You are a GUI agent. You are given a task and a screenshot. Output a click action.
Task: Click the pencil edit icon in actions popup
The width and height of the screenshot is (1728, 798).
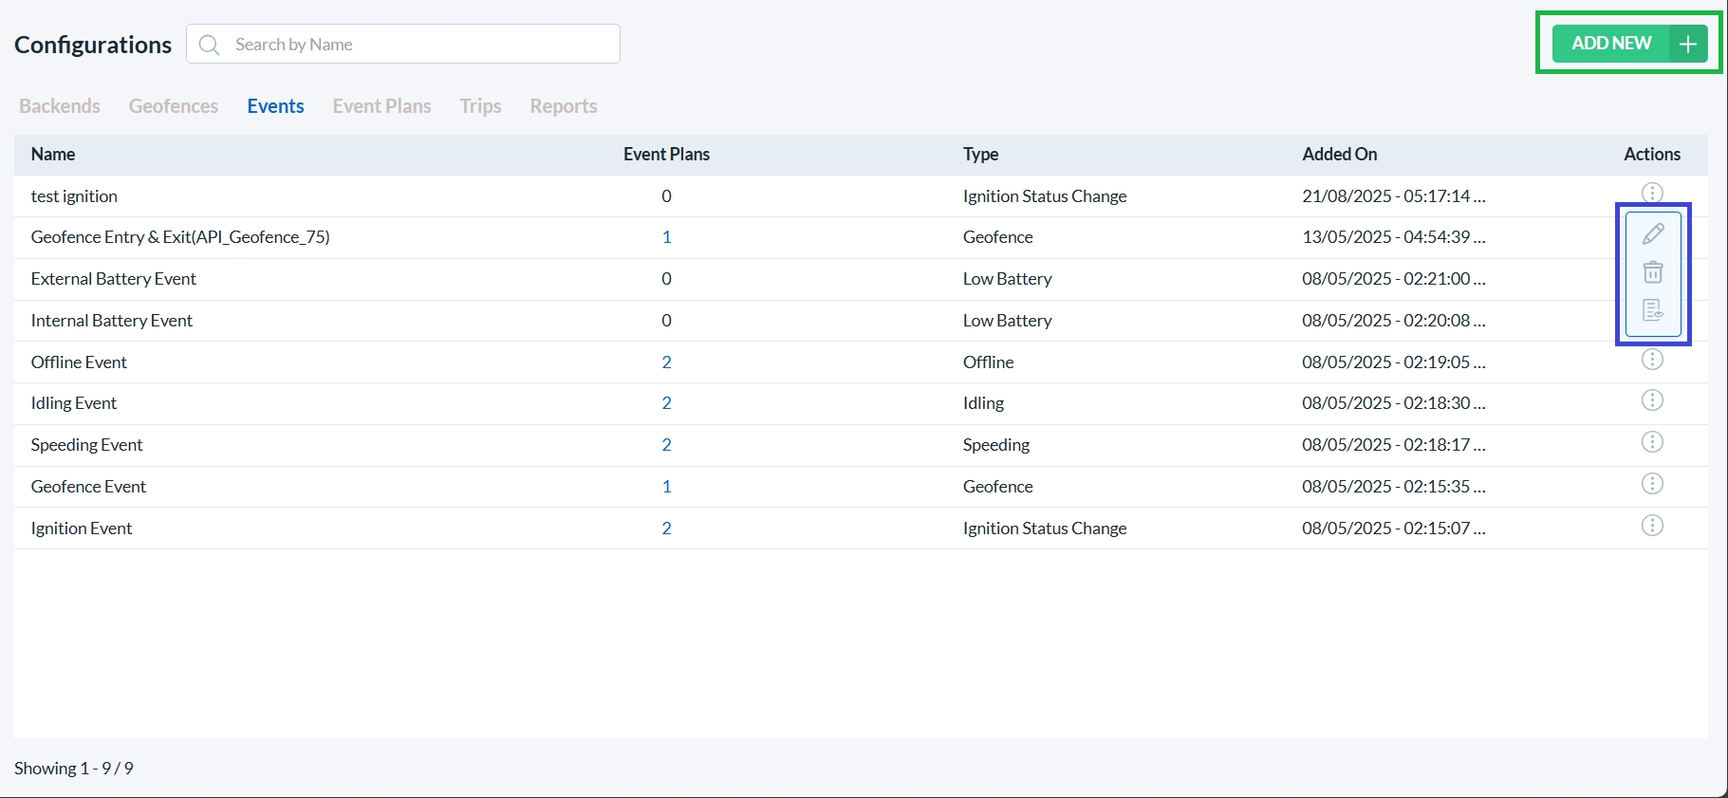click(1653, 233)
